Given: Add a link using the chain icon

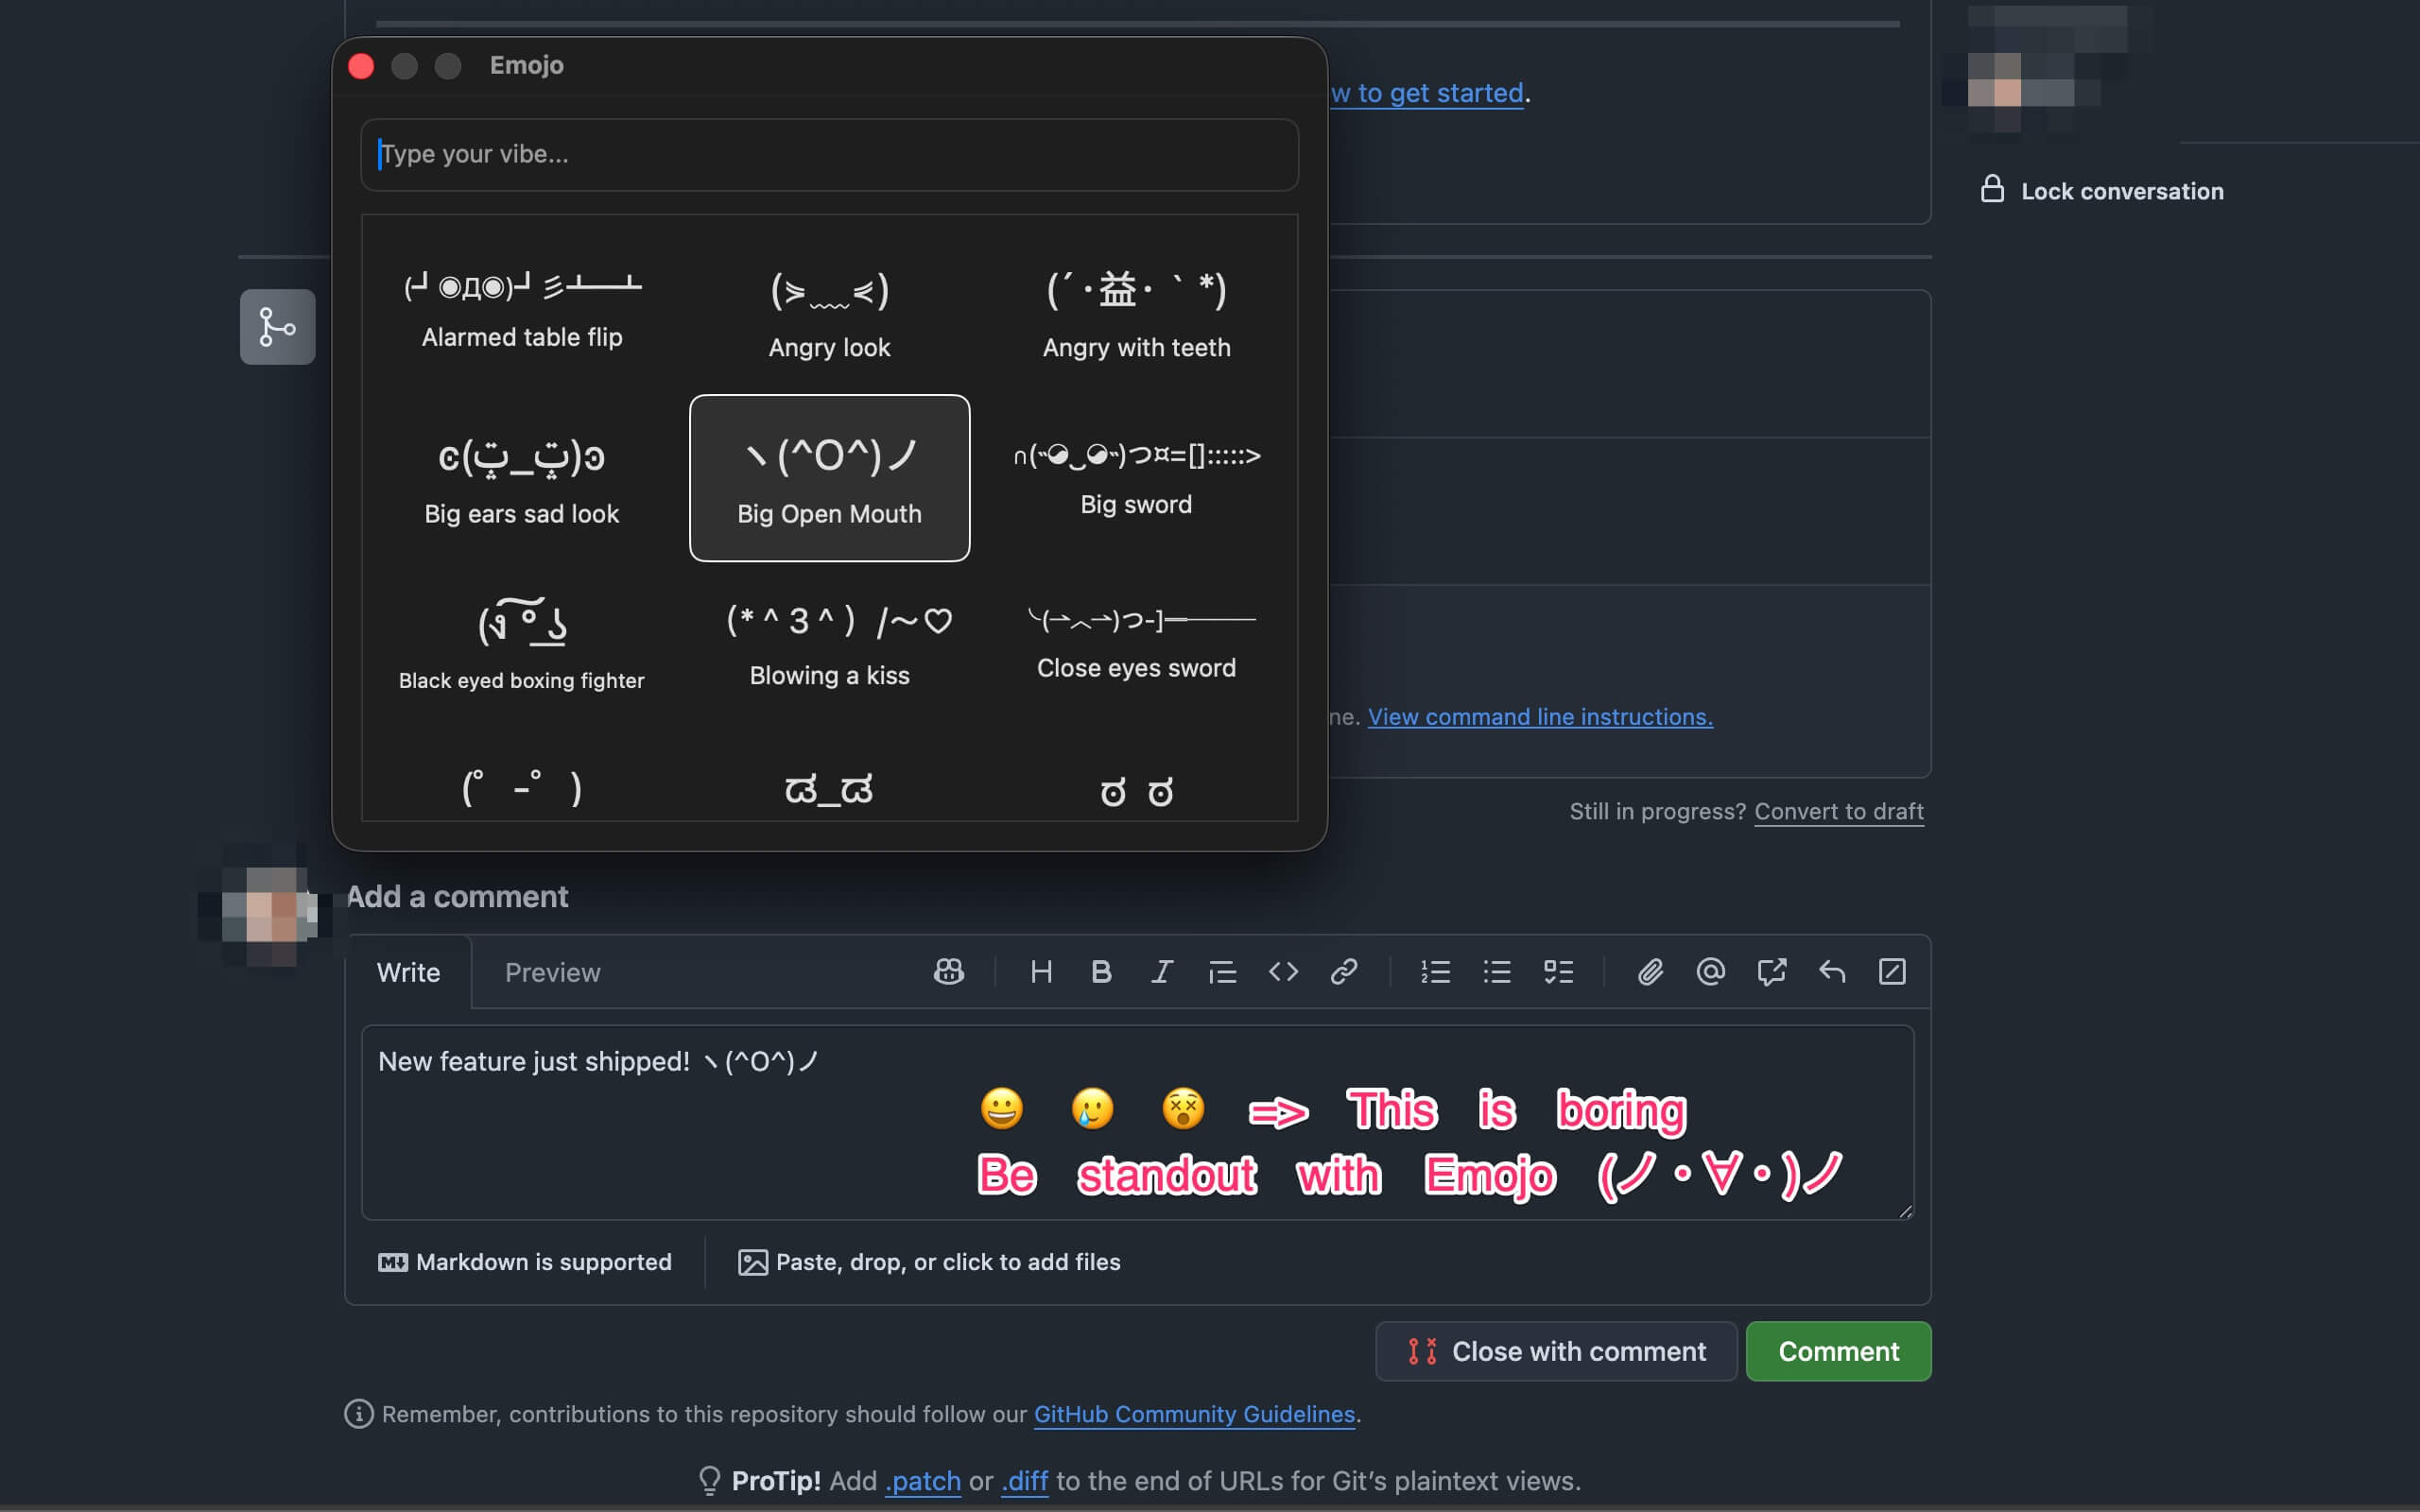Looking at the screenshot, I should [1344, 972].
